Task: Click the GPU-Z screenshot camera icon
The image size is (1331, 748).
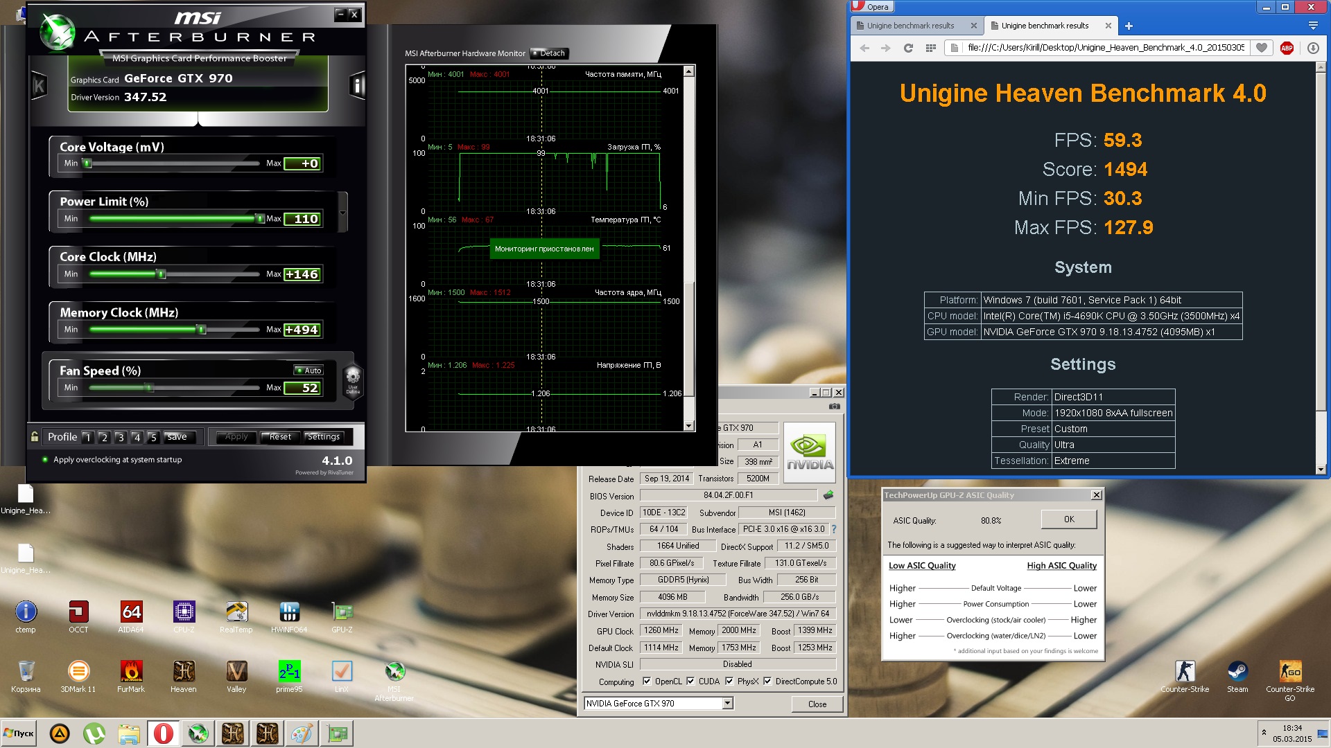Action: click(835, 407)
